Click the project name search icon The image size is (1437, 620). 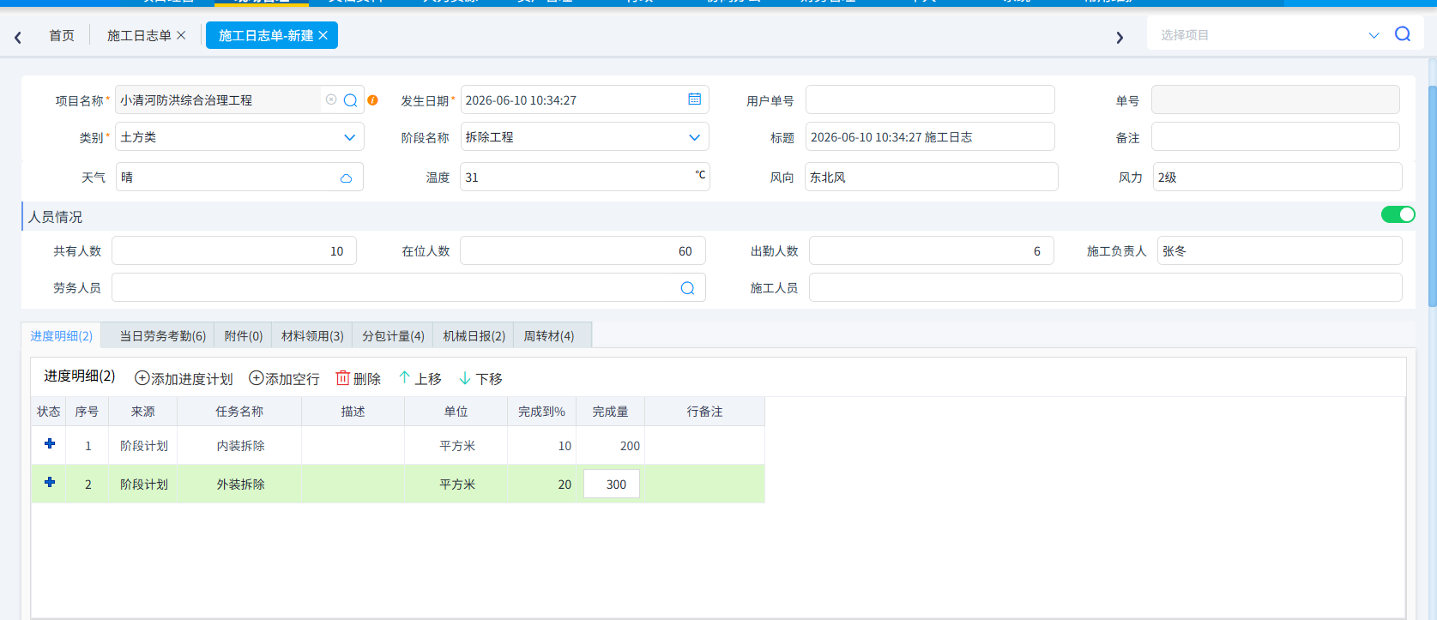pos(350,100)
